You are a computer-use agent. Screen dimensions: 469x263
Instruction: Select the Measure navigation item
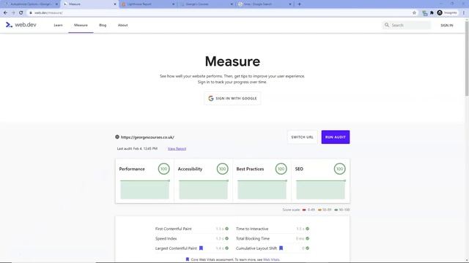click(x=81, y=26)
